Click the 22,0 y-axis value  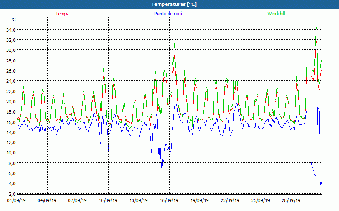pos(11,91)
